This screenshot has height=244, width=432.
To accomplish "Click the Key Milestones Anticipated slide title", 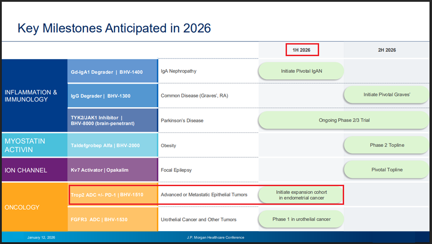I will (114, 28).
